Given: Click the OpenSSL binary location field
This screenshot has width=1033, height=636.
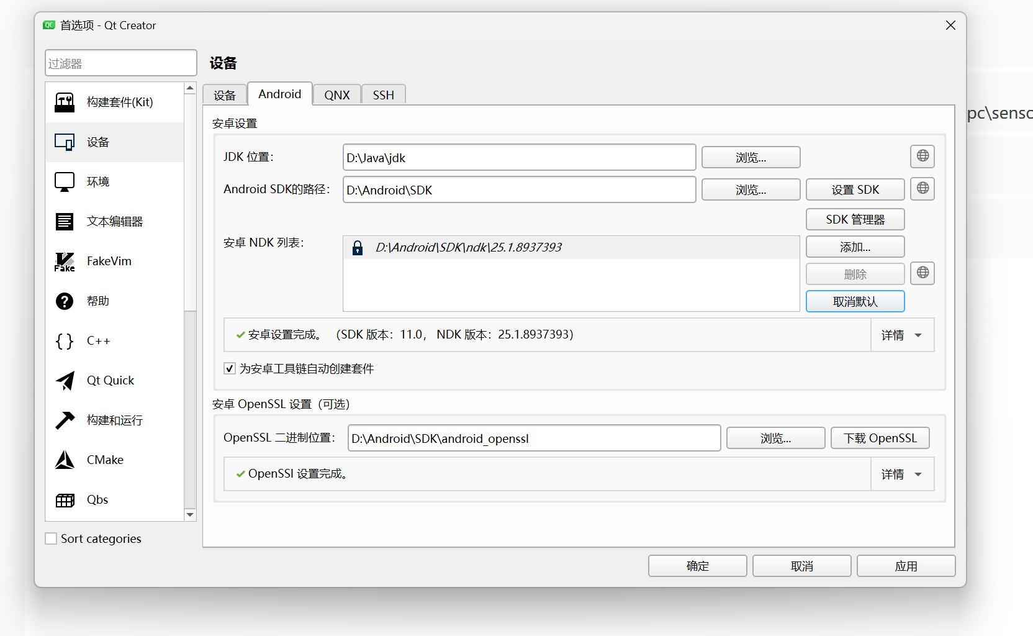Looking at the screenshot, I should point(535,438).
